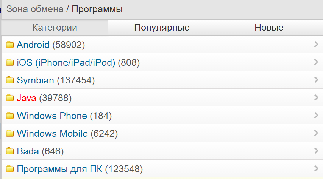Expand the Android row chevron arrow
This screenshot has width=323, height=179.
click(x=317, y=45)
